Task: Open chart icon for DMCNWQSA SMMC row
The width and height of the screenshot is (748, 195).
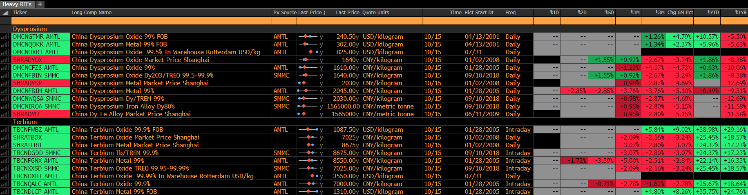Action: (x=5, y=99)
